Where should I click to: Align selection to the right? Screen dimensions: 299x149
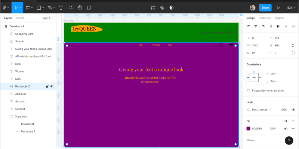(263, 26)
